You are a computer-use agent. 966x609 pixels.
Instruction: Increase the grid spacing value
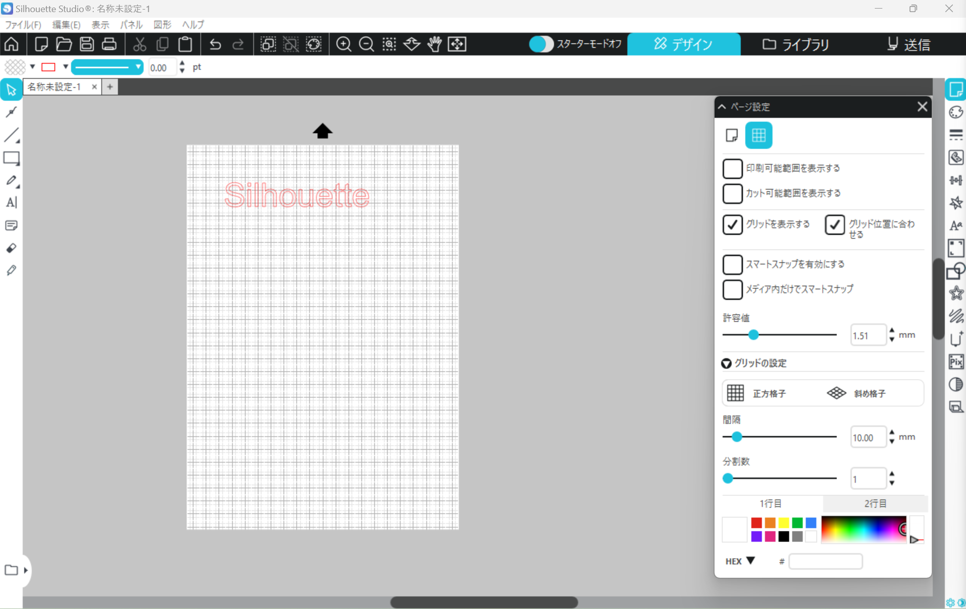click(x=892, y=432)
